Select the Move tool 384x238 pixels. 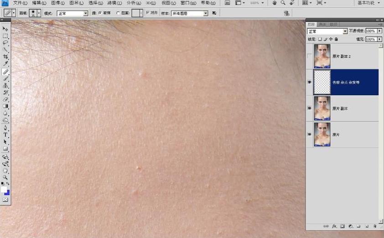click(5, 29)
